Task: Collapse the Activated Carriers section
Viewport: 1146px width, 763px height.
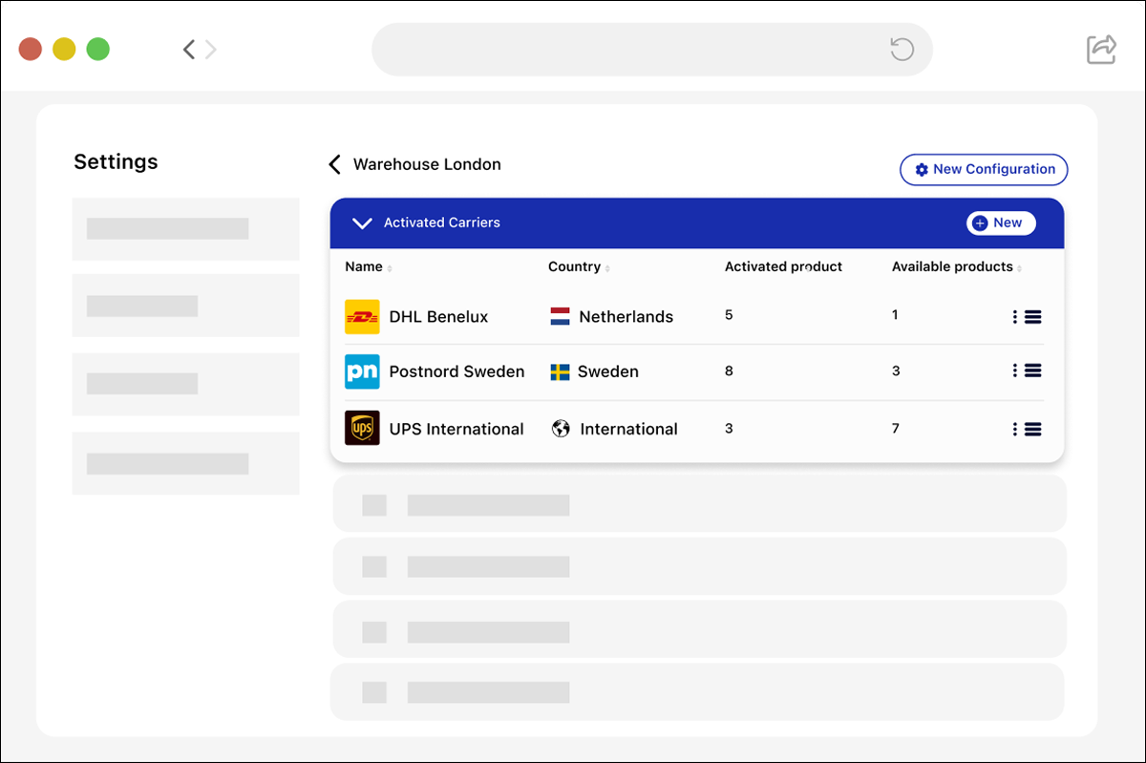Action: 362,223
